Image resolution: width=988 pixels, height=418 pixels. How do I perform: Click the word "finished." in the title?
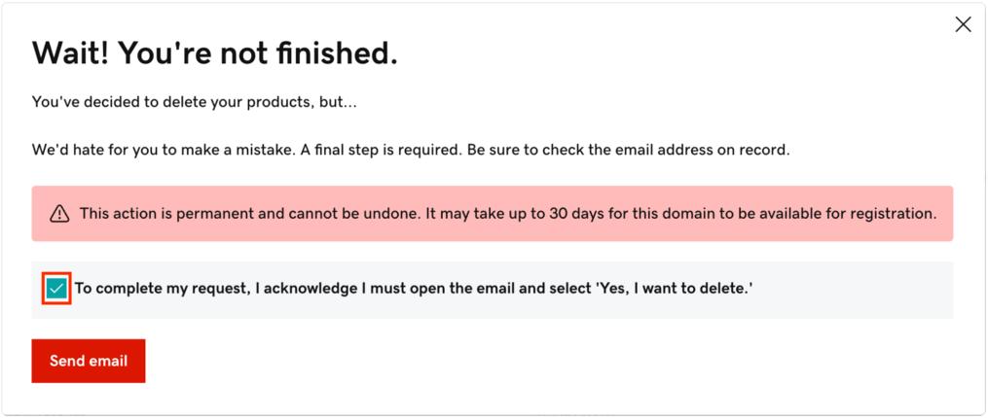pos(337,53)
